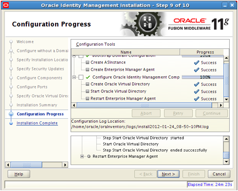
Task: Click Success checkmark for Restart Enterprise Manager Agent
Action: (x=197, y=99)
